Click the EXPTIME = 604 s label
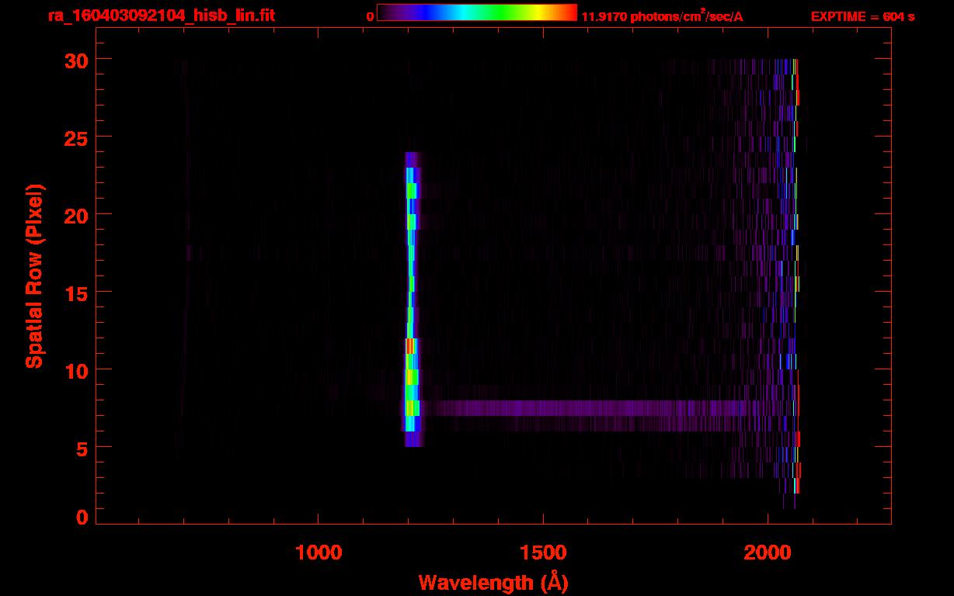 [x=862, y=16]
